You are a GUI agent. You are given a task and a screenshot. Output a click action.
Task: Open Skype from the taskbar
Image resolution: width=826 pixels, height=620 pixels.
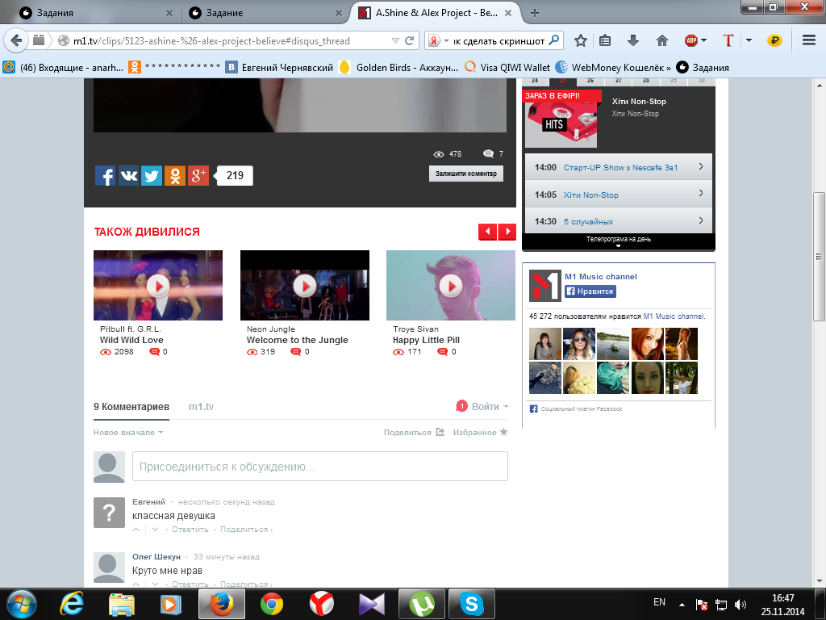coord(471,604)
